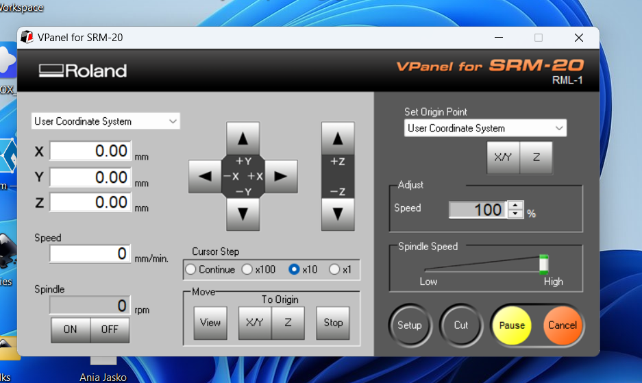Screen dimensions: 642x383
Task: Move to the Z origin in the Move group
Action: [x=288, y=323]
